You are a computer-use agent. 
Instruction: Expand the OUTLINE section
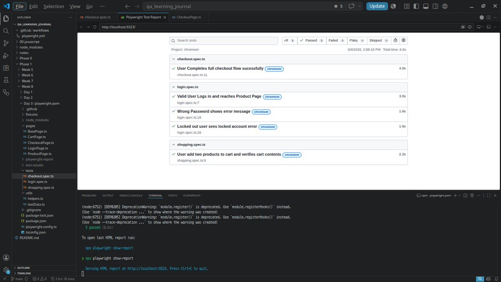[x=44, y=268]
